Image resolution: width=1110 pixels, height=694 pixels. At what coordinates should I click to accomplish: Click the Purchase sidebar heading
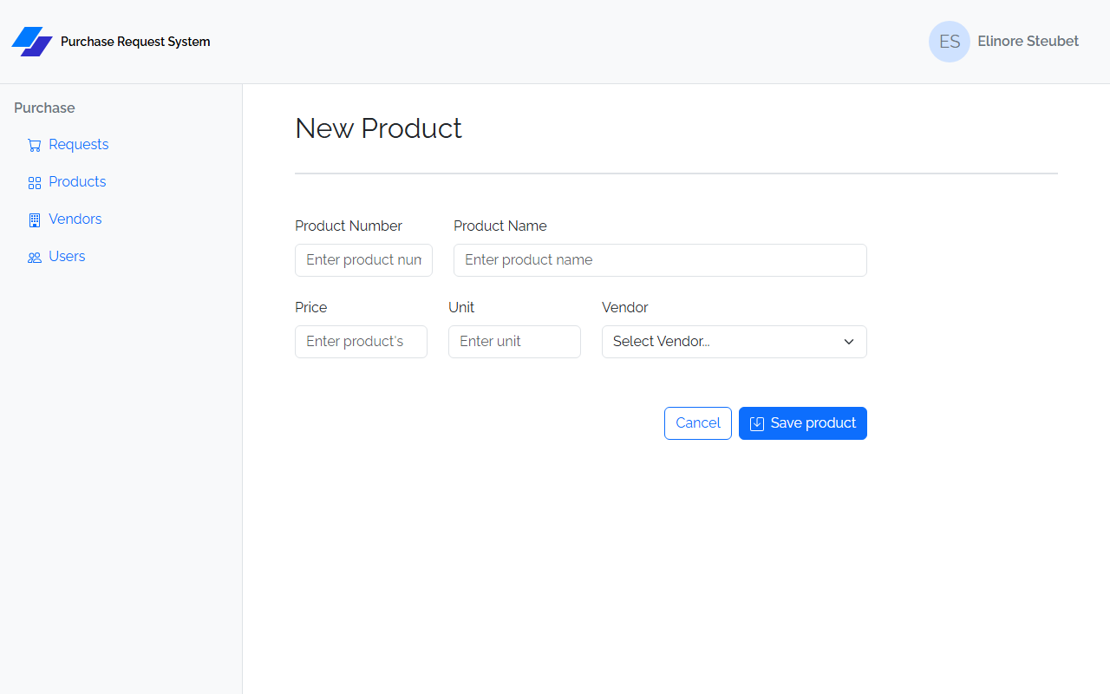pyautogui.click(x=44, y=108)
